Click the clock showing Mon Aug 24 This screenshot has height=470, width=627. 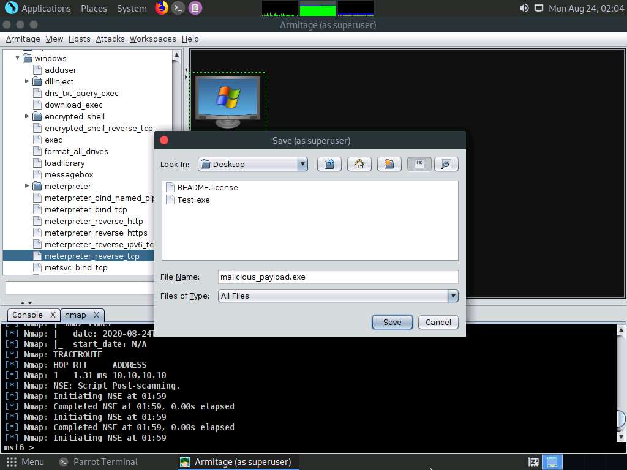pos(586,9)
